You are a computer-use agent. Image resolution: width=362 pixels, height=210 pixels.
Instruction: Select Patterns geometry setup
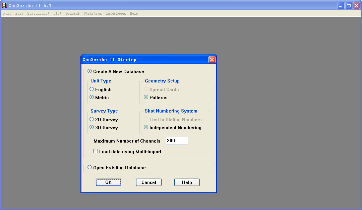coord(146,97)
